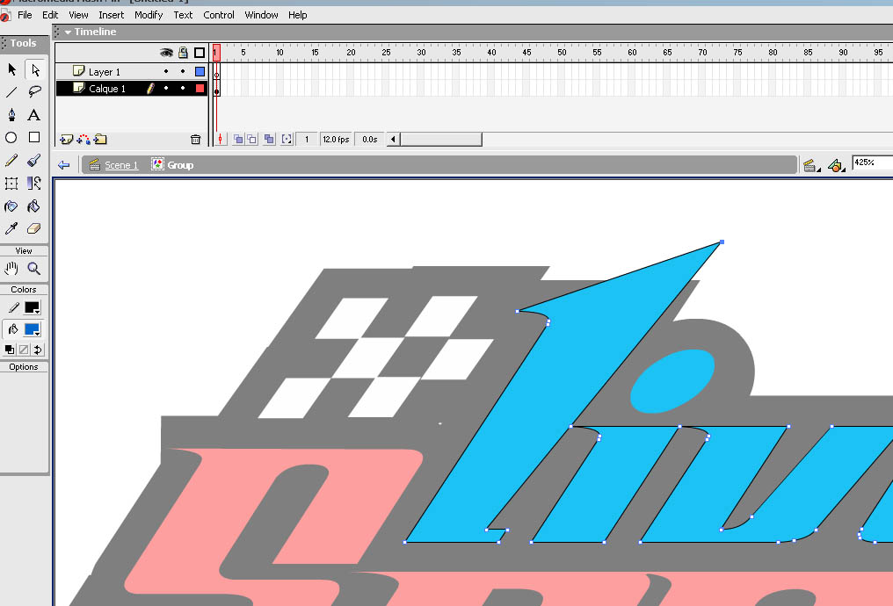Toggle Edit Multiple Frames
The width and height of the screenshot is (893, 606).
(269, 140)
